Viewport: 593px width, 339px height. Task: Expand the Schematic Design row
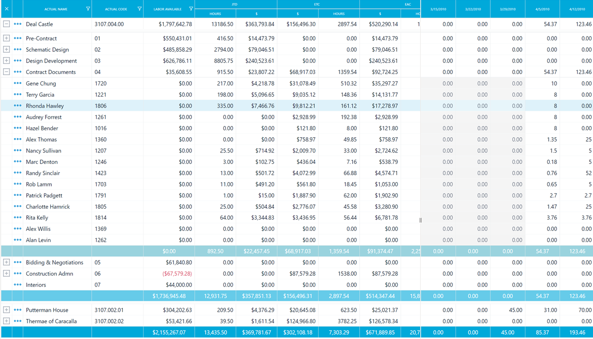pyautogui.click(x=6, y=49)
